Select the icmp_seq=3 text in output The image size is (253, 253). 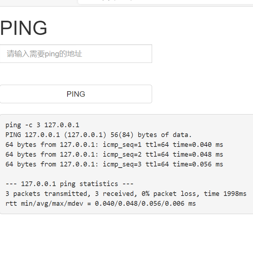coord(122,164)
